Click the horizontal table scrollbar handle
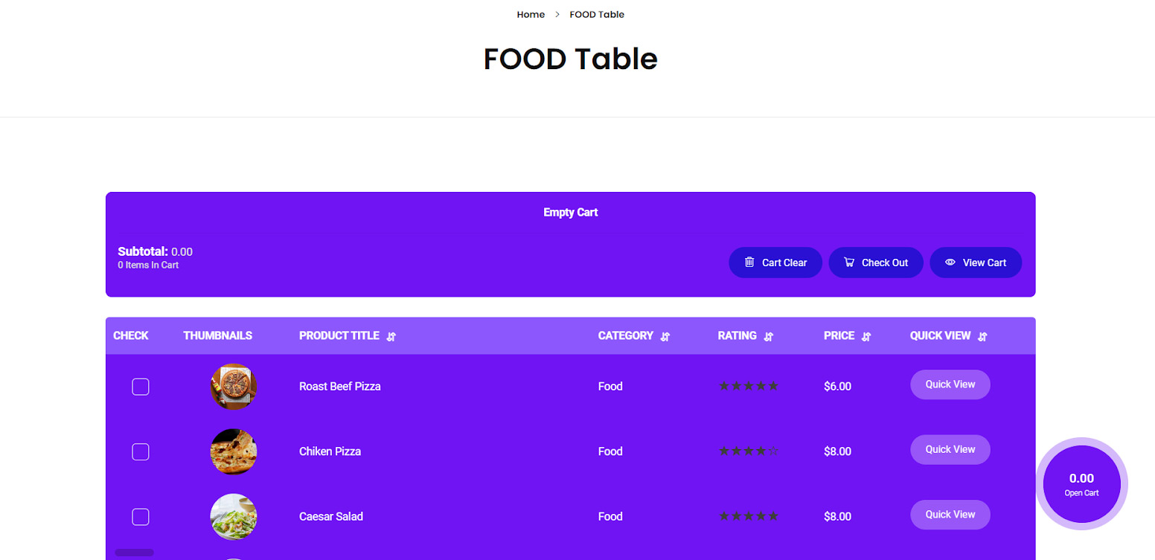1155x560 pixels. coord(135,553)
